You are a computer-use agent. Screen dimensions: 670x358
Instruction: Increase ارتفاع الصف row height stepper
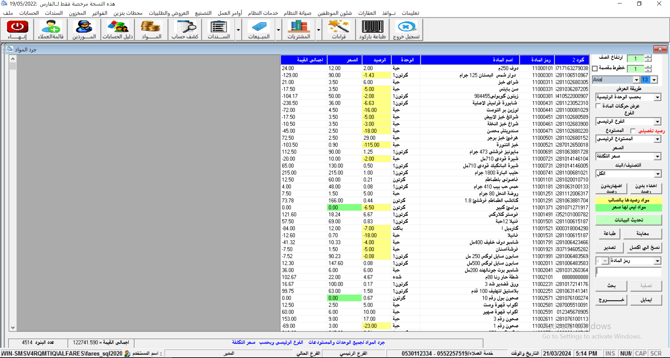tap(648, 56)
